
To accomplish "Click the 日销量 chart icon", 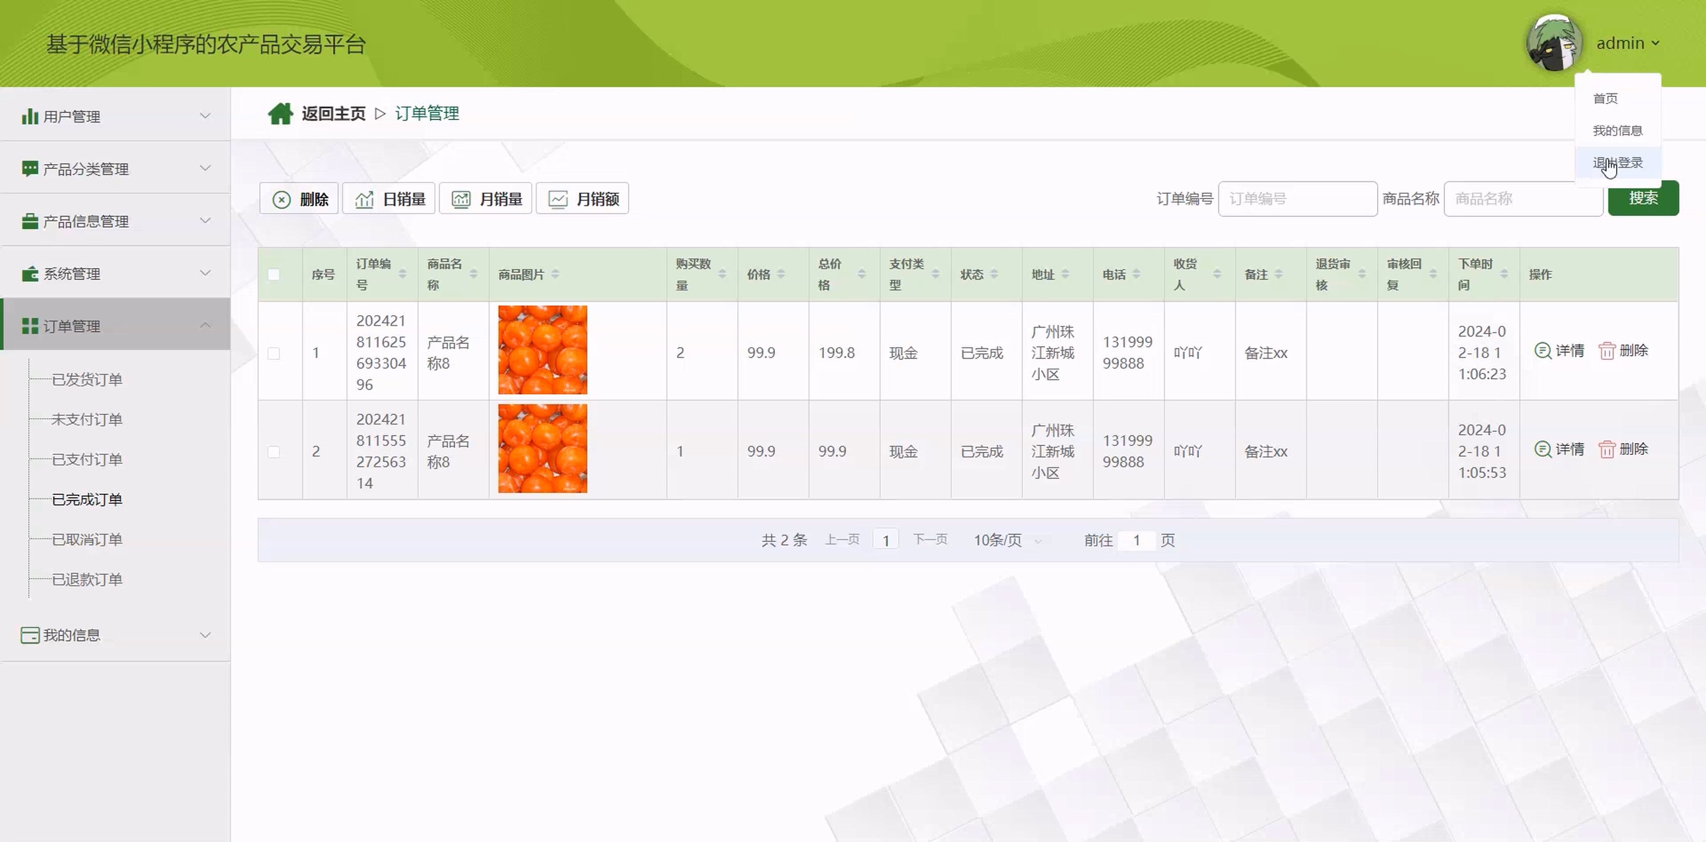I will tap(364, 199).
